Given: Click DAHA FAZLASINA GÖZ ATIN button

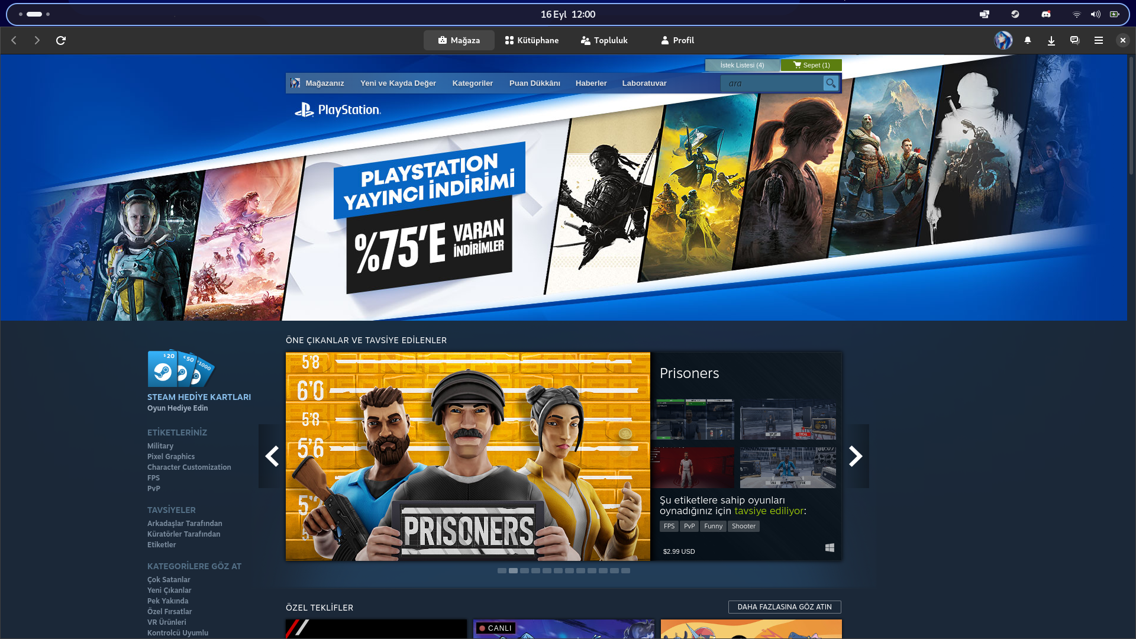Looking at the screenshot, I should pyautogui.click(x=785, y=607).
